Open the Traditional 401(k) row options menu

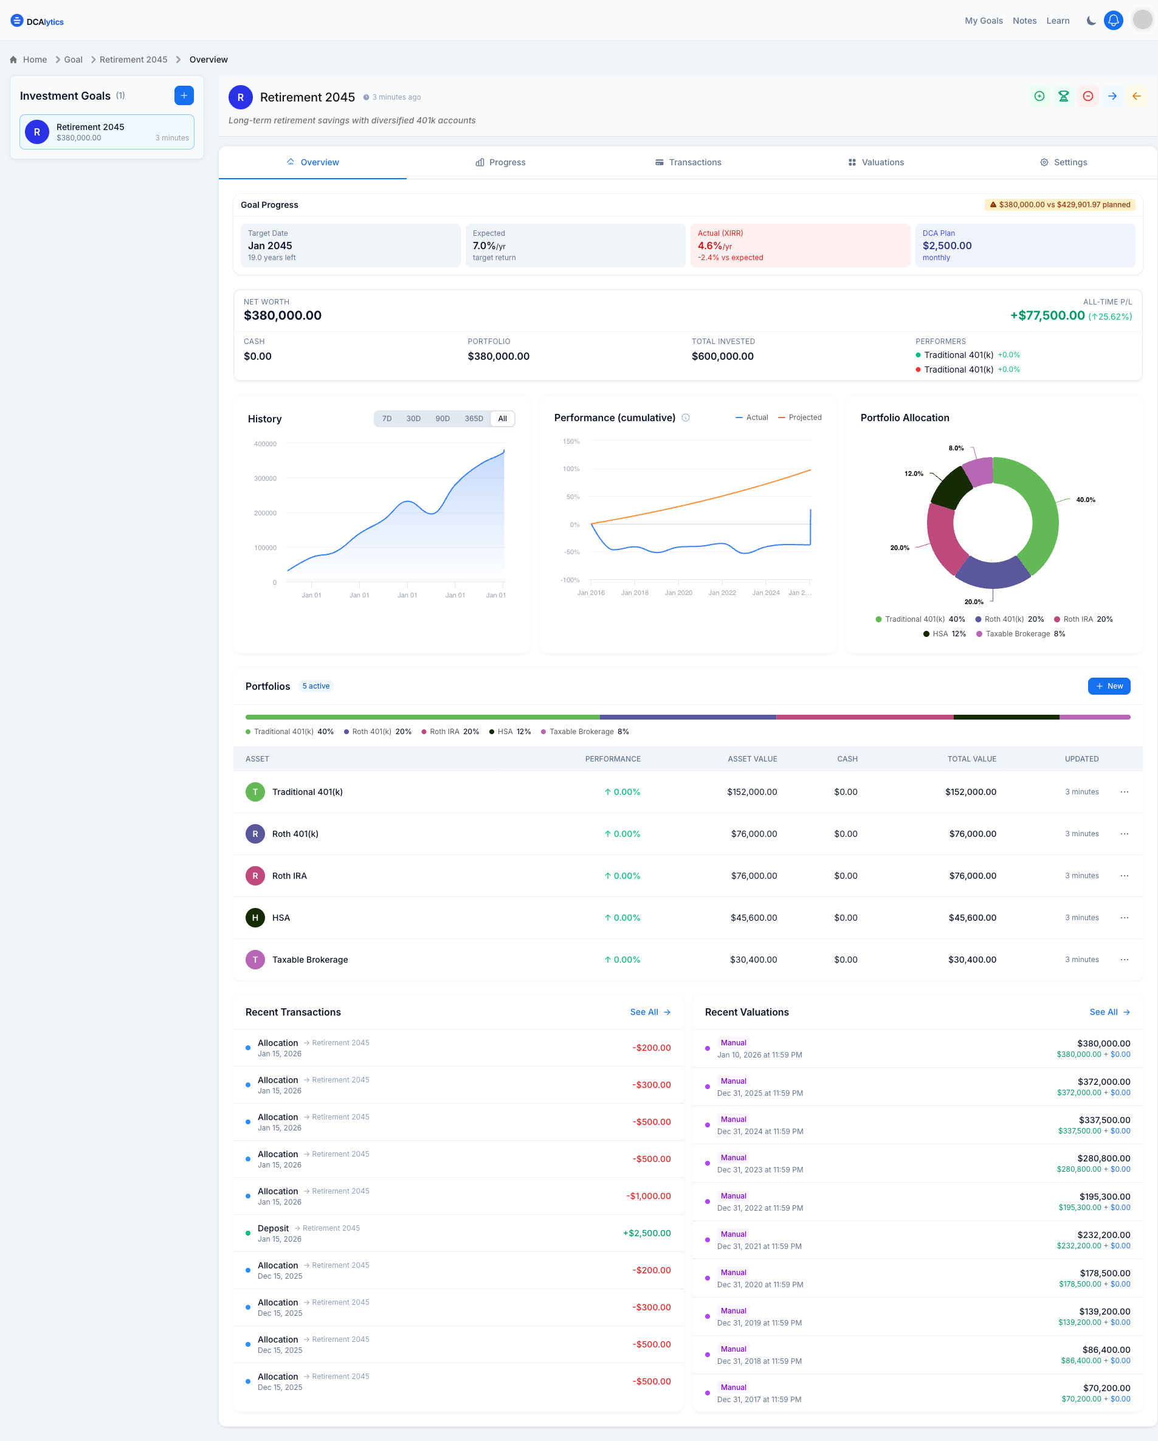[x=1125, y=792]
